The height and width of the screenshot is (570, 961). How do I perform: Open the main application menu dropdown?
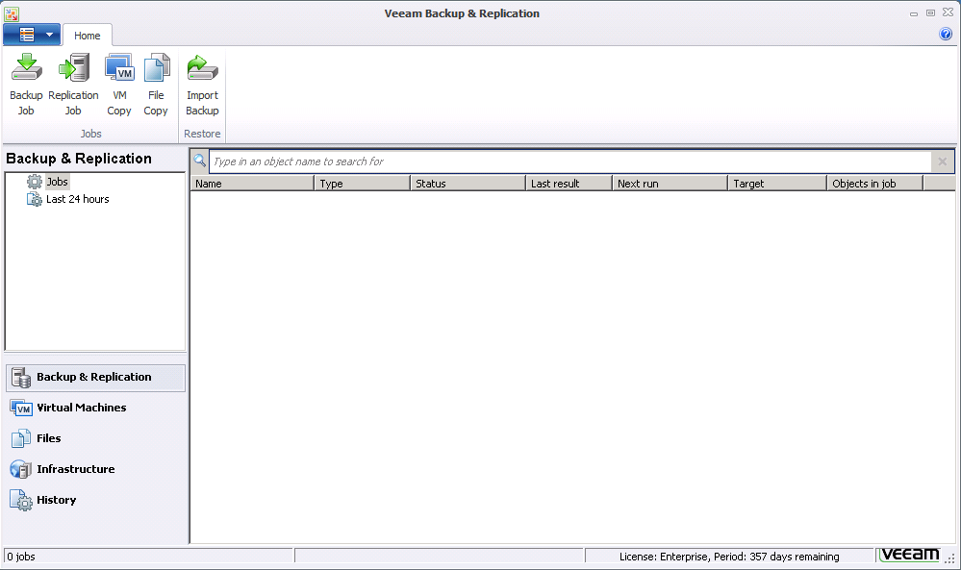[32, 35]
